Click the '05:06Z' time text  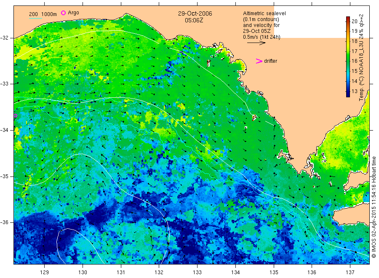tap(194, 20)
